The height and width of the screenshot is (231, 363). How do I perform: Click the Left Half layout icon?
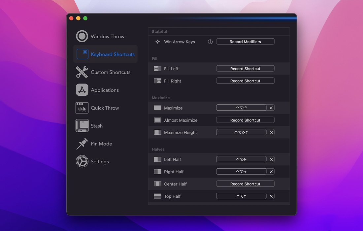click(157, 159)
